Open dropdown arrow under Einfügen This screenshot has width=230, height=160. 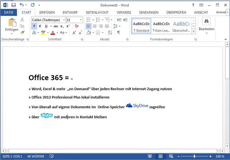tap(12, 34)
